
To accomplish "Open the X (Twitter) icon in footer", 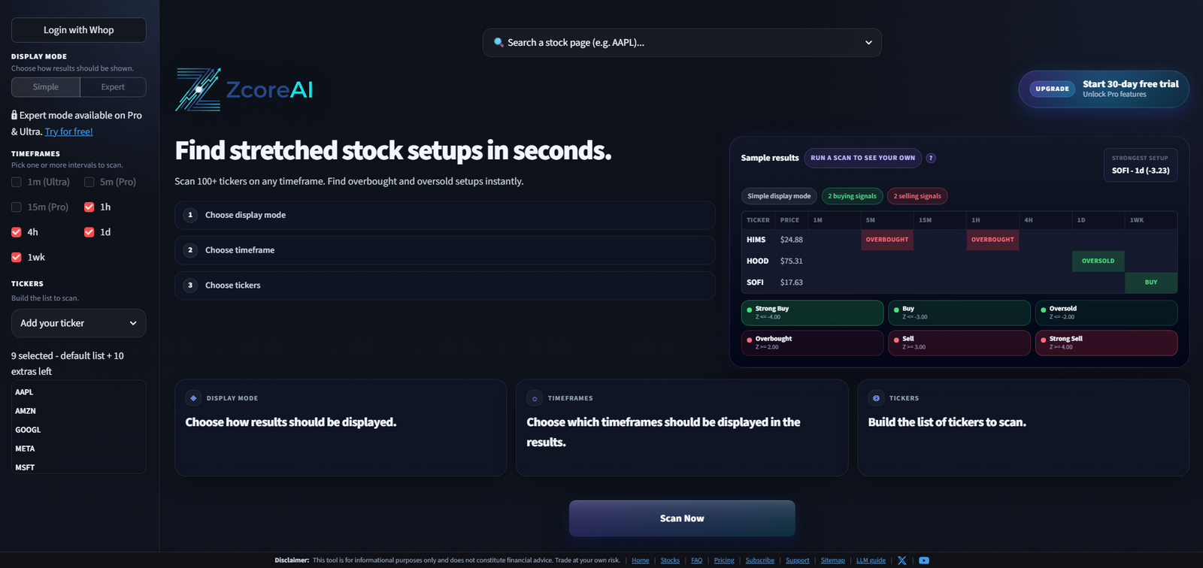I will (x=902, y=560).
